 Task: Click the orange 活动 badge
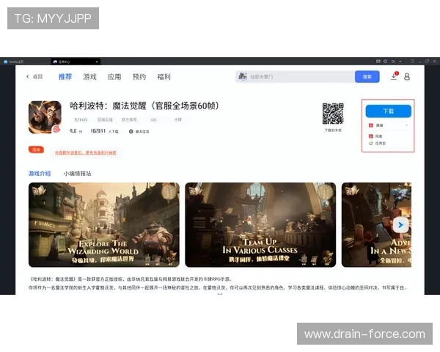click(x=36, y=150)
